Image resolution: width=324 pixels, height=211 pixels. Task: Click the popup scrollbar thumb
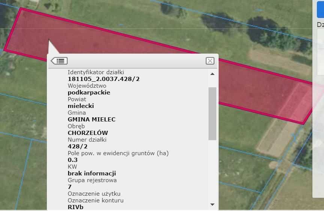pyautogui.click(x=212, y=114)
